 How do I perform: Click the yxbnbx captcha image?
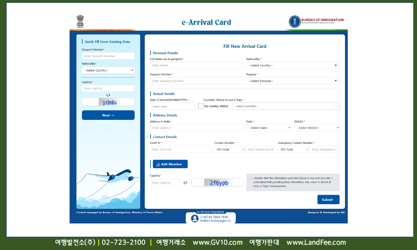pos(108,102)
